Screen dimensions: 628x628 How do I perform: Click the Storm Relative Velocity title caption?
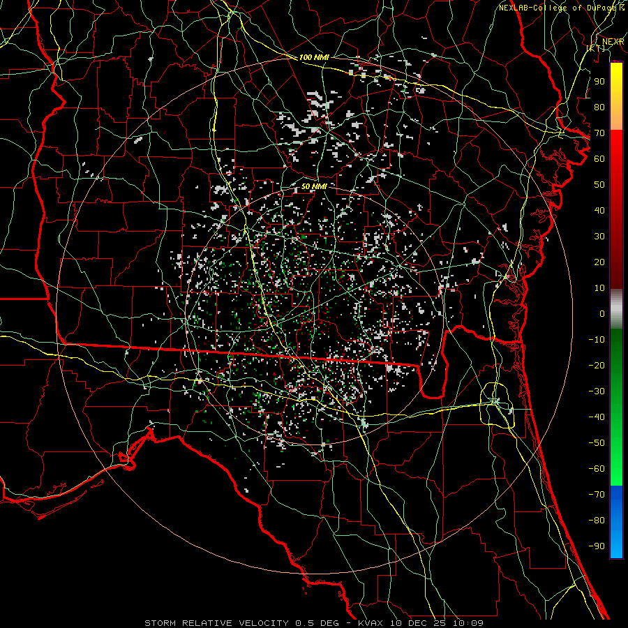(314, 623)
